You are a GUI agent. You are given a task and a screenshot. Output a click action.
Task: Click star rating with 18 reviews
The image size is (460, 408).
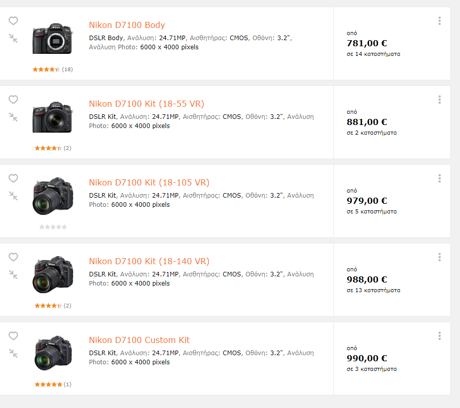(x=52, y=70)
